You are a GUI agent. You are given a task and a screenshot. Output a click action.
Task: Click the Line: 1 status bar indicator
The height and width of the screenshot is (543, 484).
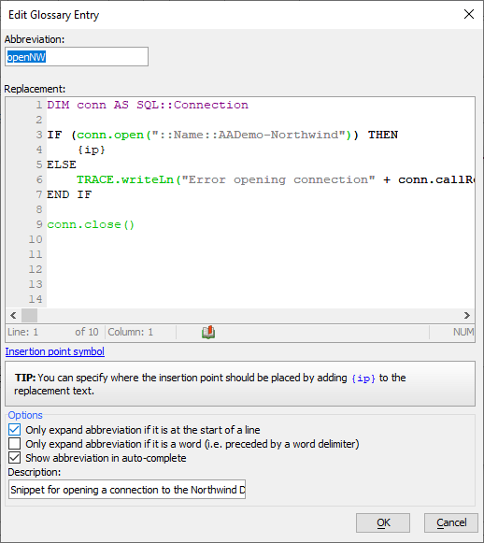22,332
